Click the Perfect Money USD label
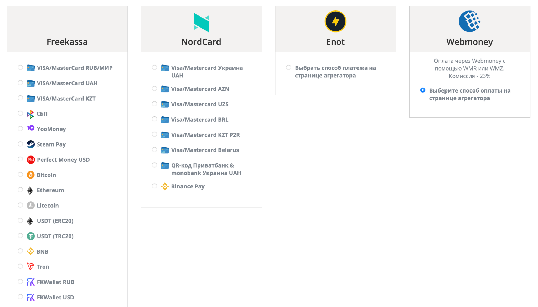 63,160
